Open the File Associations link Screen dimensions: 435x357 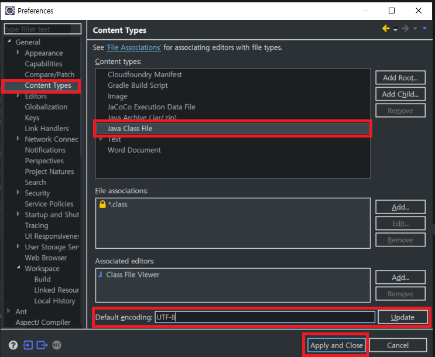pos(133,47)
